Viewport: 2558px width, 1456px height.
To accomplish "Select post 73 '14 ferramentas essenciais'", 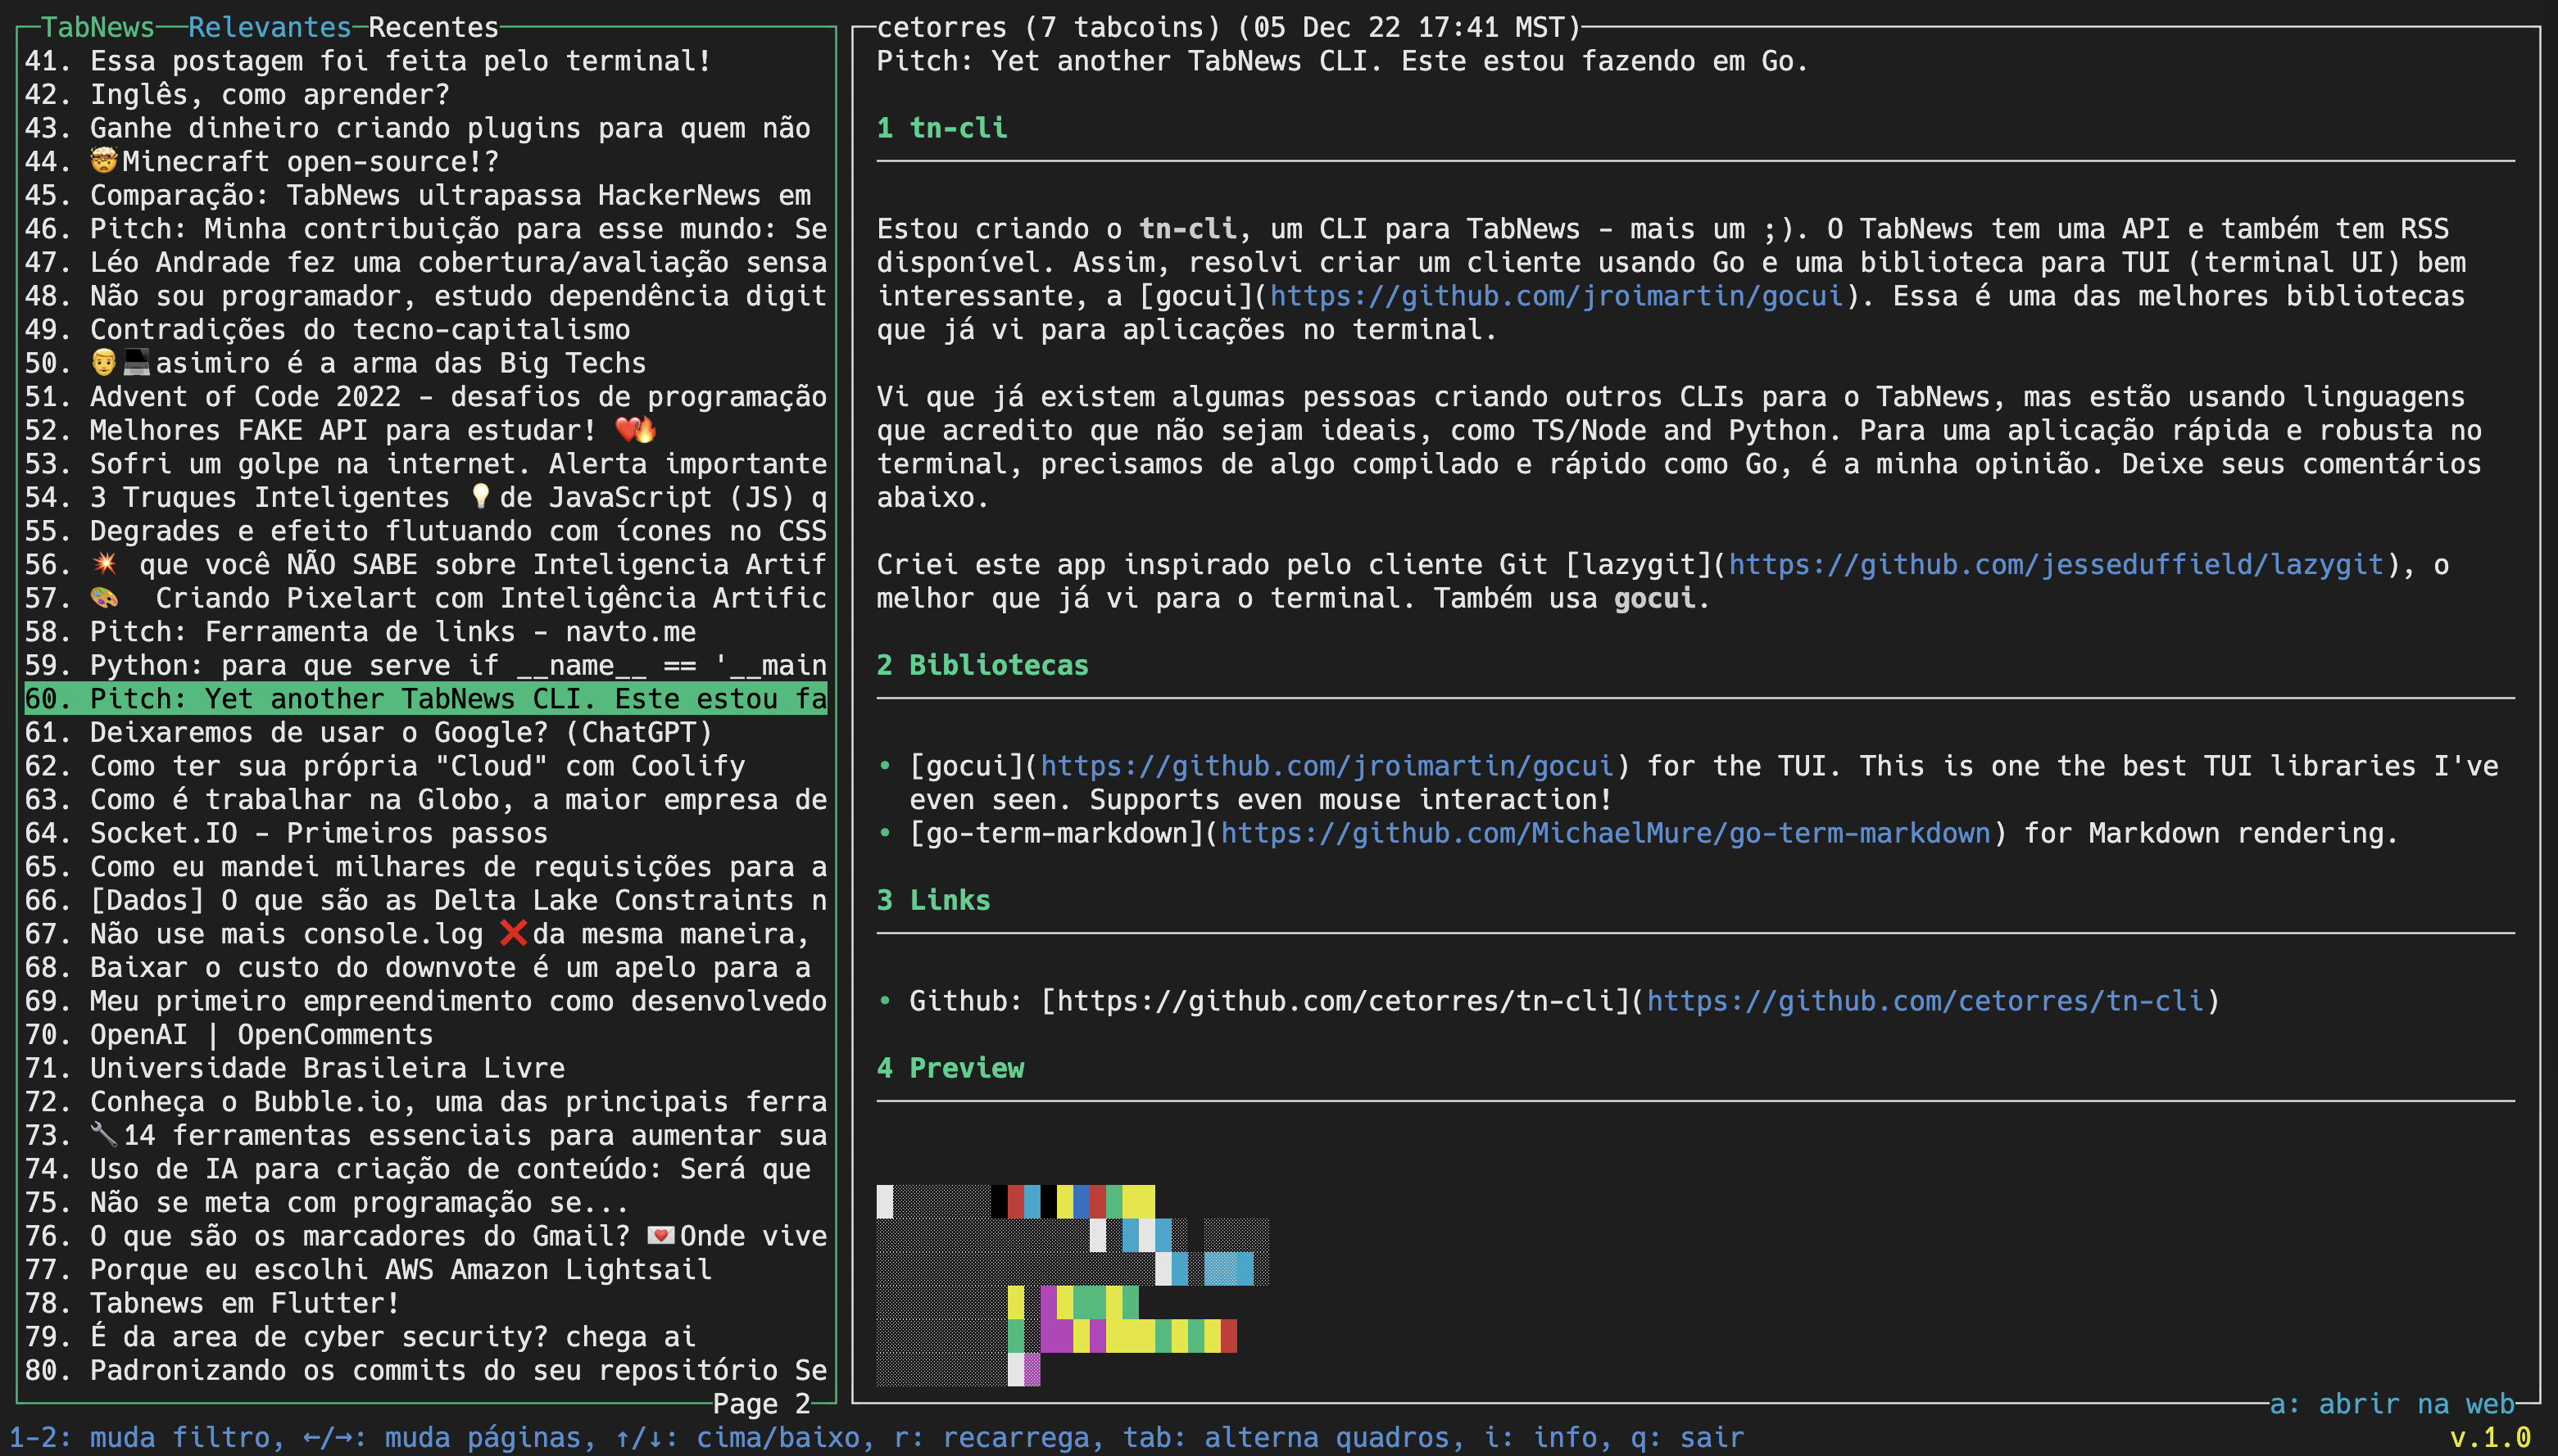I will [425, 1136].
